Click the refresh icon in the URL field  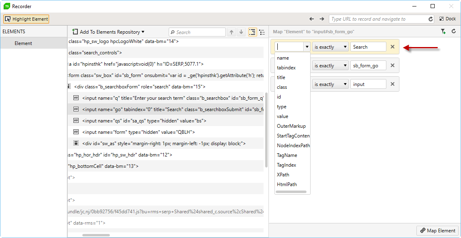[x=431, y=19]
